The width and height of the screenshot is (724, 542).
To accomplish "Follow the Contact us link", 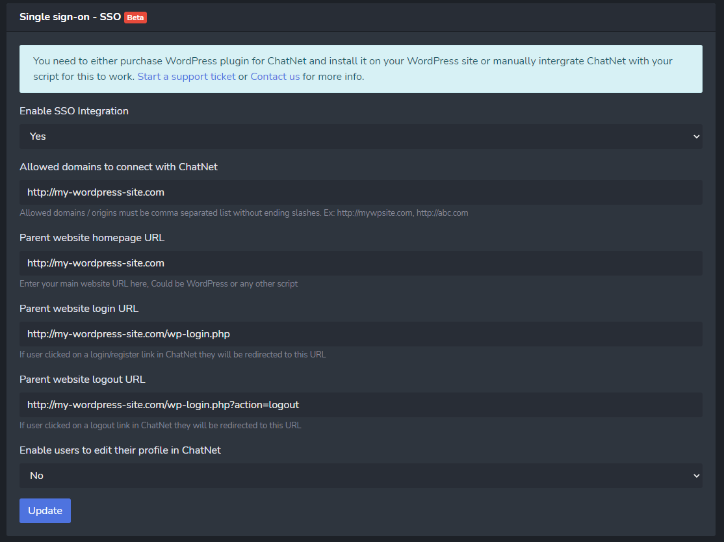I will click(x=275, y=77).
